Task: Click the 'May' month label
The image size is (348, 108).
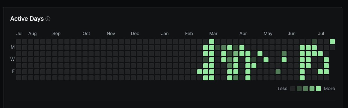Action: [x=268, y=34]
